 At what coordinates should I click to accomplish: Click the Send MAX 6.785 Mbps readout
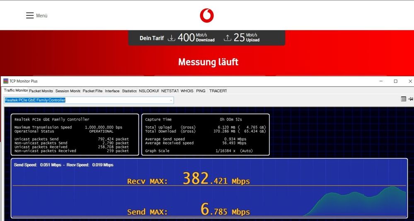189,210
